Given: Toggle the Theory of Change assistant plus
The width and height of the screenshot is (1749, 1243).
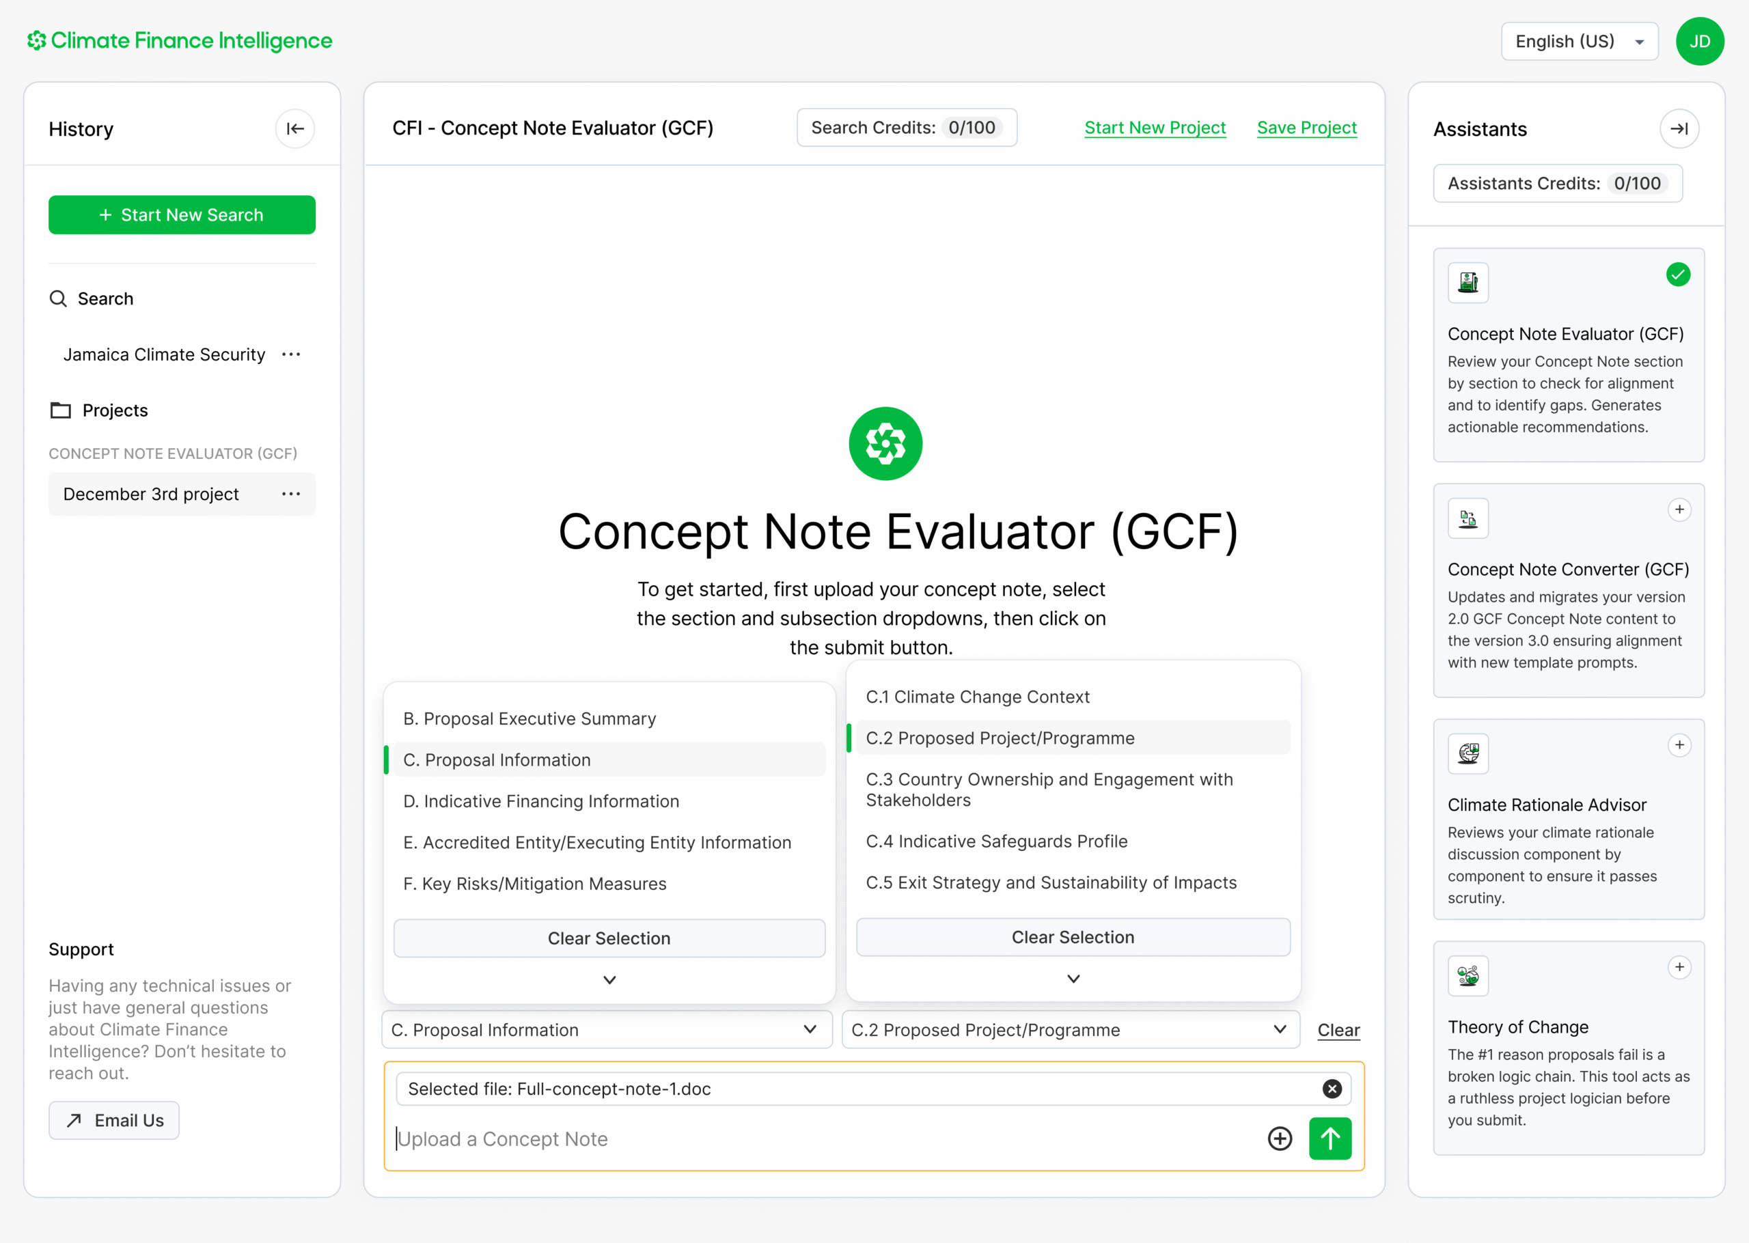Looking at the screenshot, I should point(1679,968).
